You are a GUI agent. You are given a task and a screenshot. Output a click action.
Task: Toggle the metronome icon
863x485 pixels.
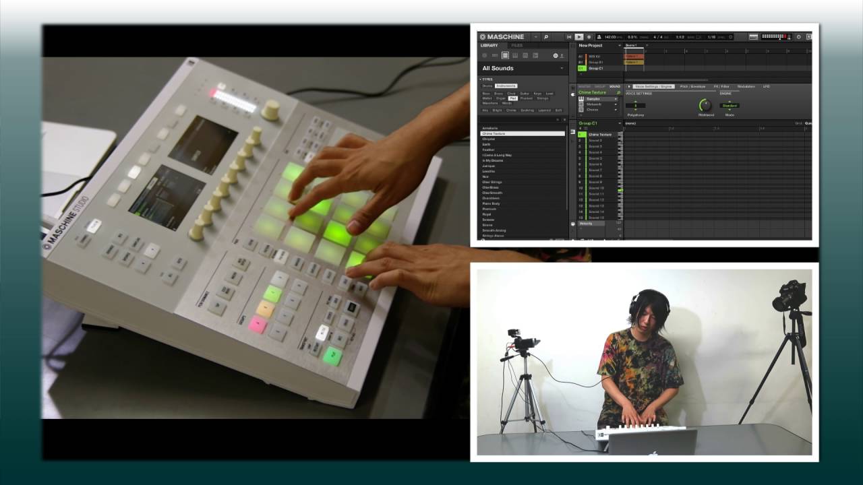point(599,37)
